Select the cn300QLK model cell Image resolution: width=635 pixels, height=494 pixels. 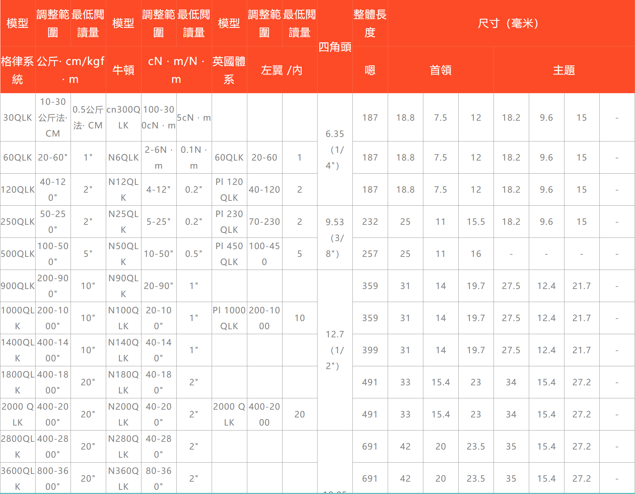point(123,118)
